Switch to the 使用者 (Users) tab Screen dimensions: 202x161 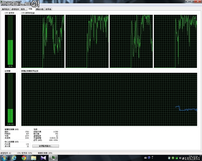pyautogui.click(x=48, y=9)
